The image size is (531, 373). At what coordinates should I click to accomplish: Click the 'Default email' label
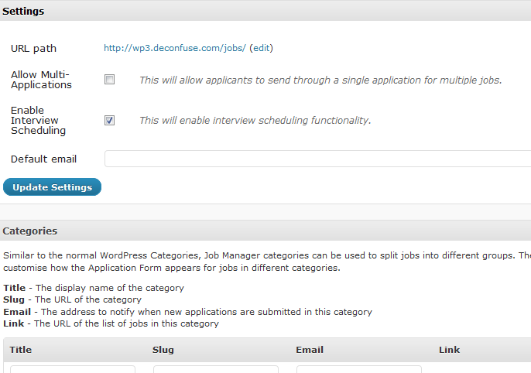tap(43, 159)
